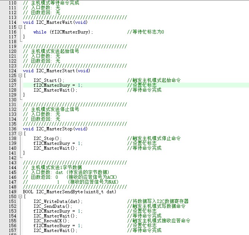Image resolution: width=249 pixels, height=235 pixels.
Task: Click the I2C_WriteData(dat) call on line 151
Action: pyautogui.click(x=58, y=201)
